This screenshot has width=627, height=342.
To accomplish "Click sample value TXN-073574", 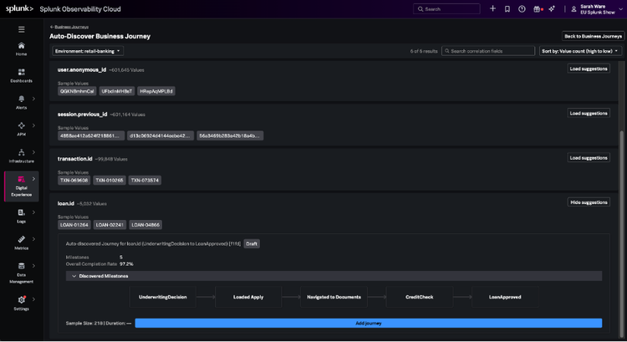I will [x=145, y=181].
